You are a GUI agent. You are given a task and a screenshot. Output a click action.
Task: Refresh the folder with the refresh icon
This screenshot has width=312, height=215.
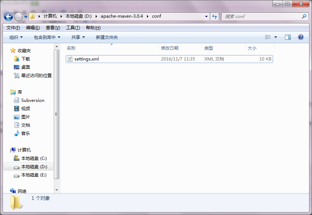click(214, 17)
